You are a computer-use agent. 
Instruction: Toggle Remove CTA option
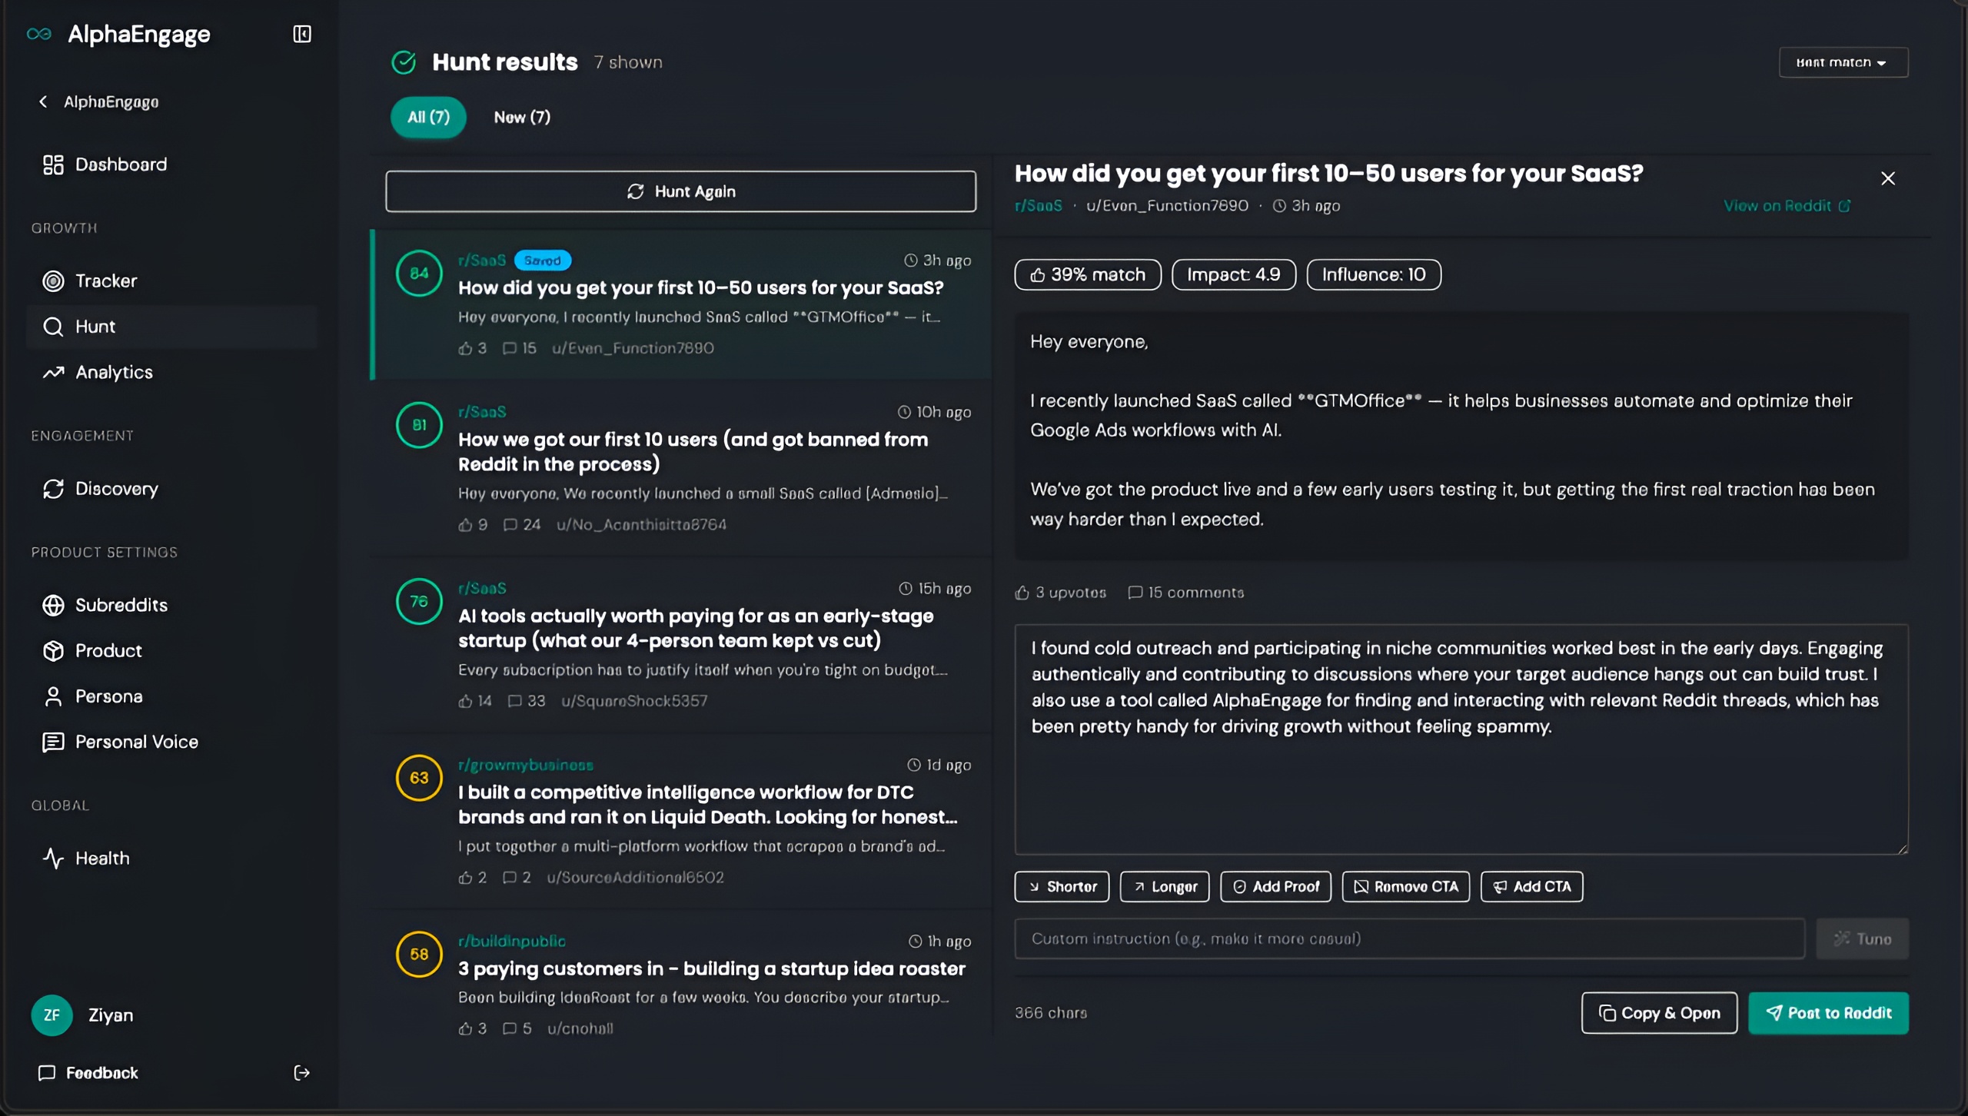coord(1405,886)
